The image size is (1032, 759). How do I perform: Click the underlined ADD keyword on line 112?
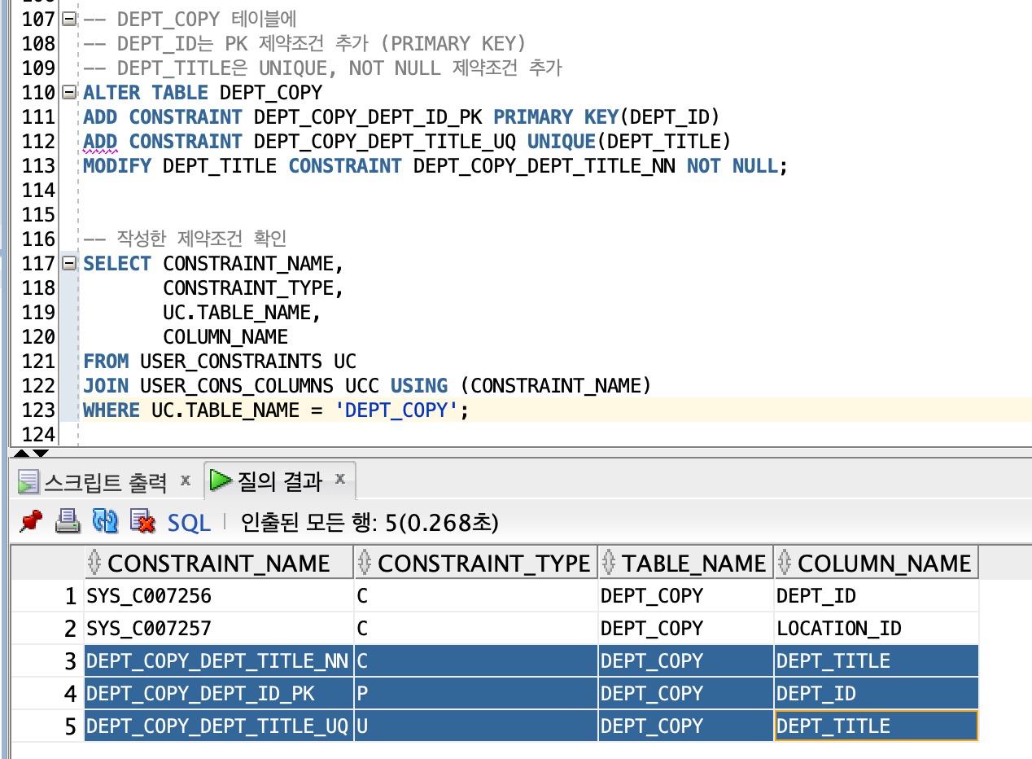click(100, 142)
